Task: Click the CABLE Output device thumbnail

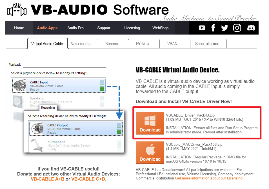Action: click(x=37, y=129)
